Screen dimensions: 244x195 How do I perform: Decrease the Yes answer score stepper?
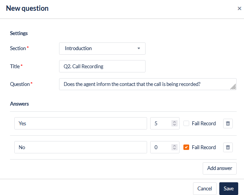pos(175,125)
